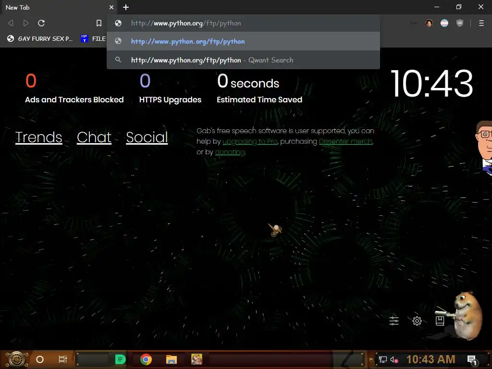Screen dimensions: 492x369
Task: Go back with the back arrow
Action: point(11,23)
